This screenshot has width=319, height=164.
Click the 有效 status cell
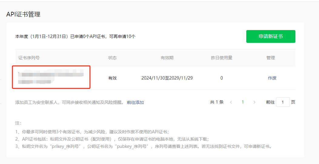112,78
